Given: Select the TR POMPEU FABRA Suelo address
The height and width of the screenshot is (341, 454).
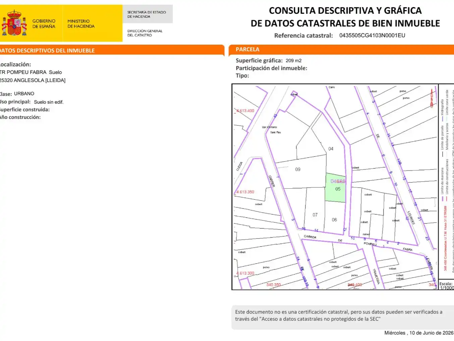Looking at the screenshot, I should (31, 72).
